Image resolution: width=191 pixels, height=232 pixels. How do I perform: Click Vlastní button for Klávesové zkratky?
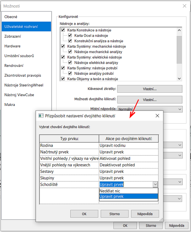click(x=150, y=89)
